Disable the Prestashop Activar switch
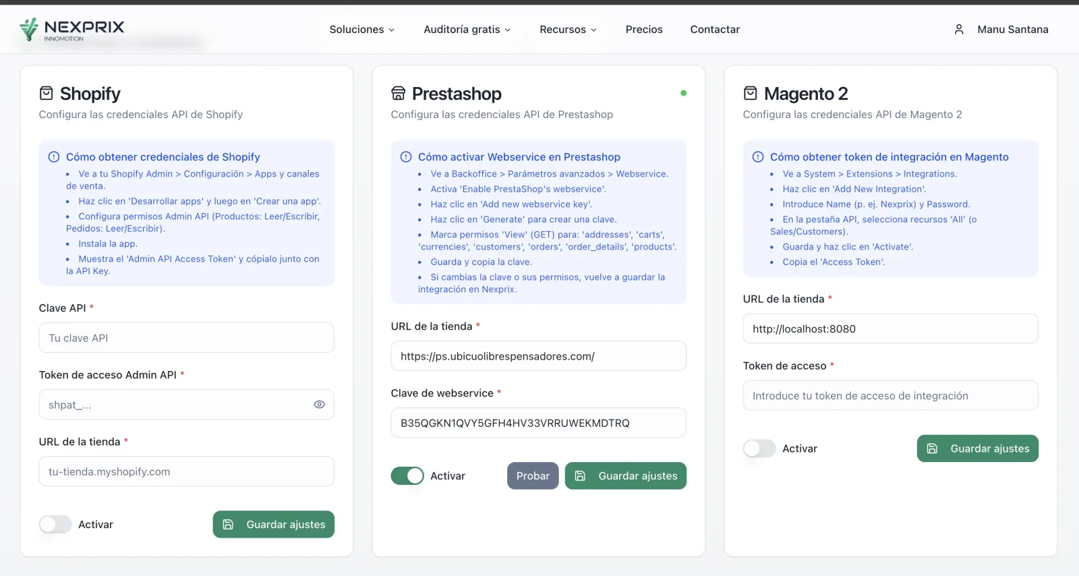 pyautogui.click(x=407, y=476)
